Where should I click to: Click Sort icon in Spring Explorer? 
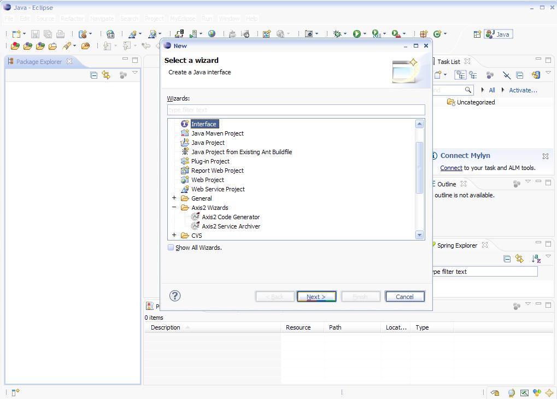[536, 259]
